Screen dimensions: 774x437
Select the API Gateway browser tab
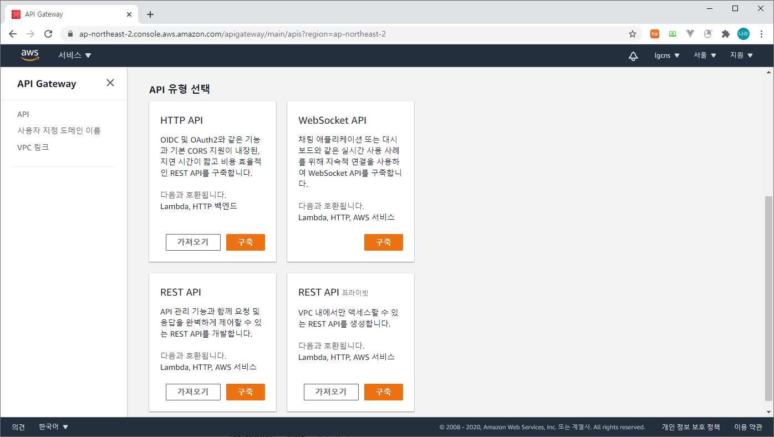click(72, 14)
